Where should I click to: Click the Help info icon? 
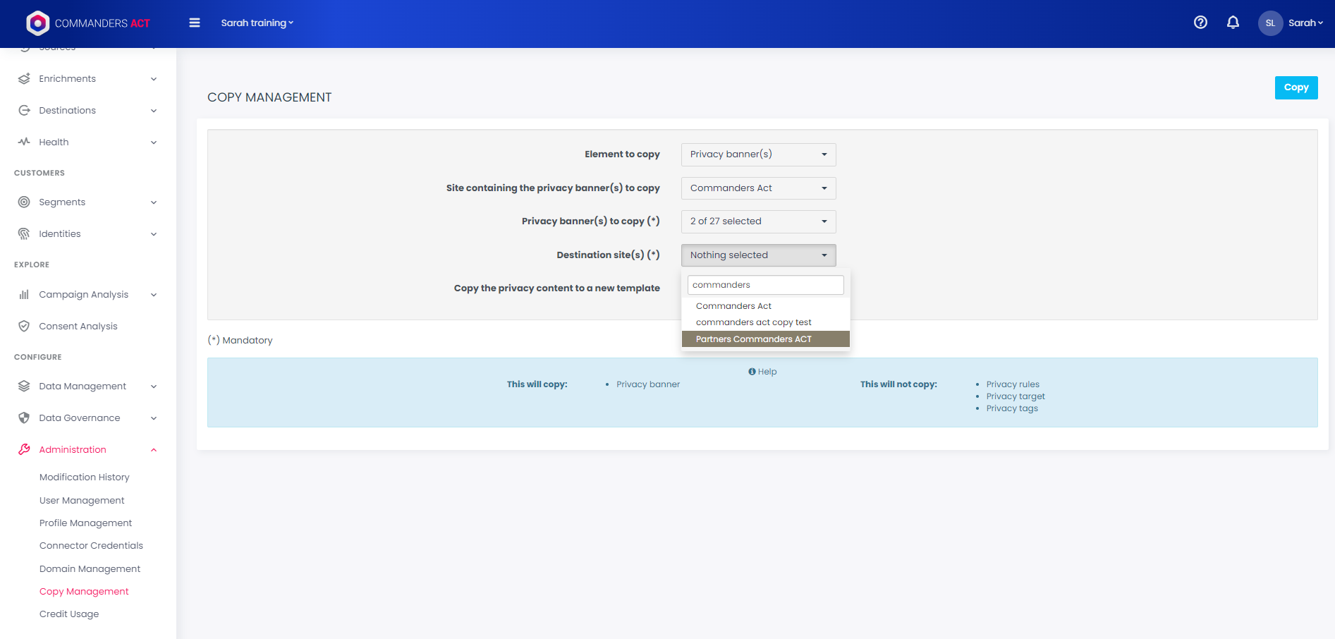(x=752, y=372)
